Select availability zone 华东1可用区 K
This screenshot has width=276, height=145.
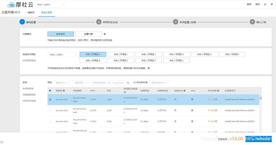[93, 54]
